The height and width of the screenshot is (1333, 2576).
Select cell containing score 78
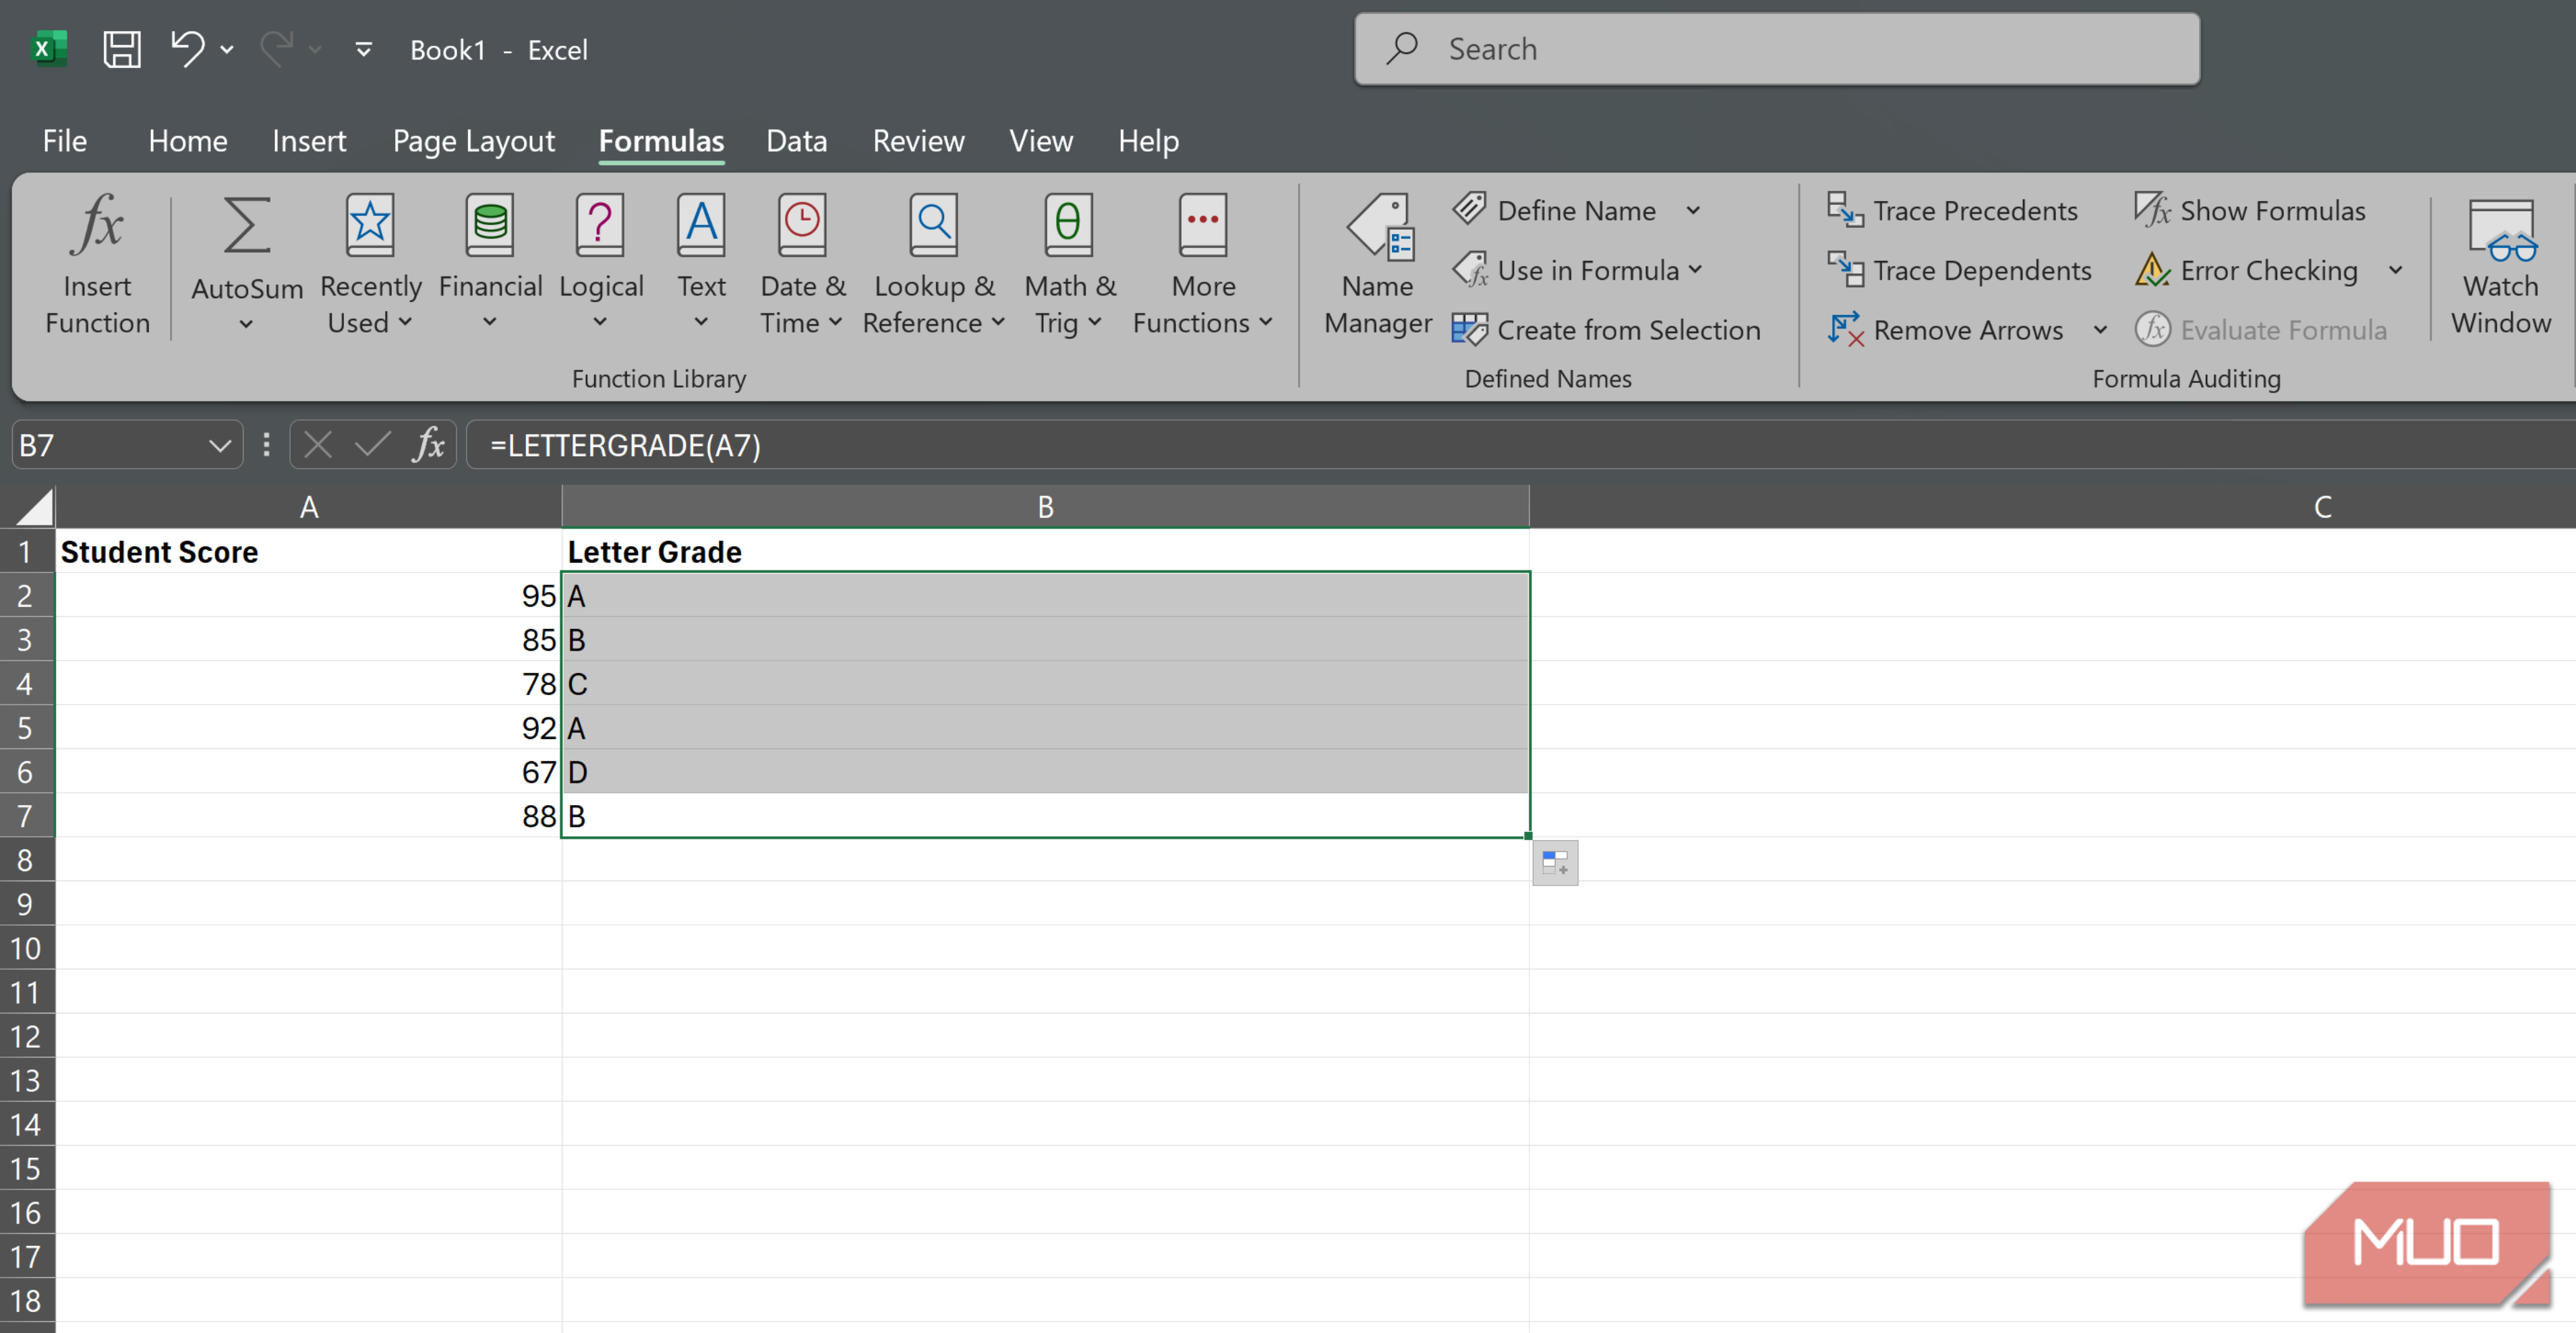[x=308, y=684]
